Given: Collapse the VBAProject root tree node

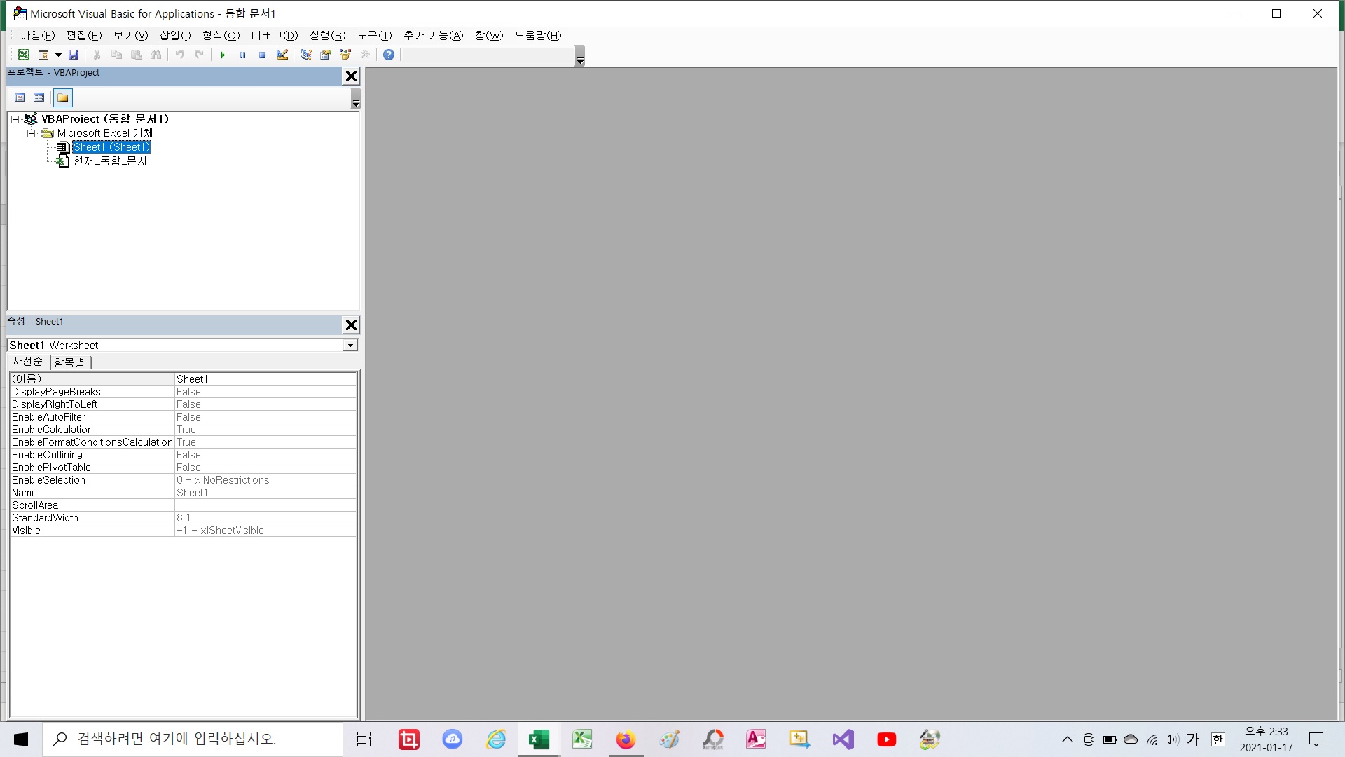Looking at the screenshot, I should point(15,119).
